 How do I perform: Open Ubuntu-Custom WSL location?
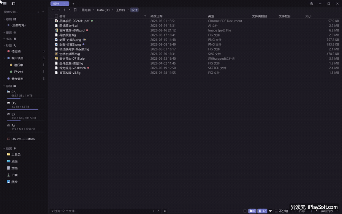23,139
